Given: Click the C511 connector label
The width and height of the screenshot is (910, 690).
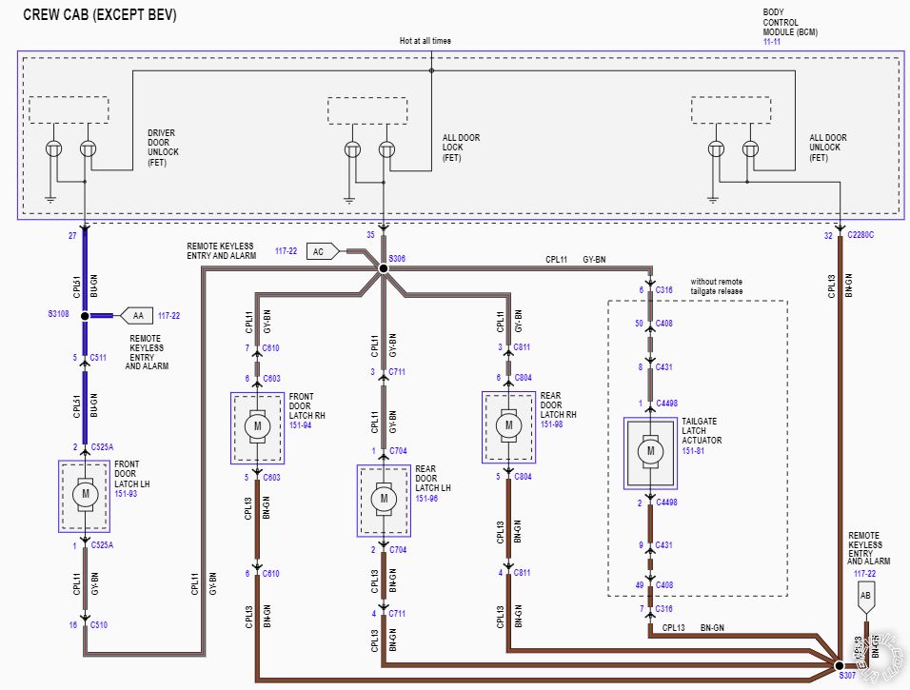Looking at the screenshot, I should [x=98, y=358].
